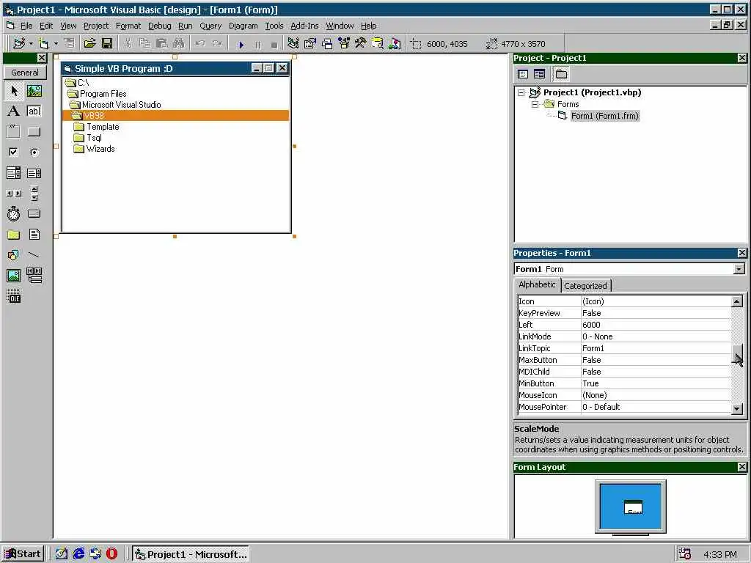This screenshot has height=563, width=751.
Task: Select the Timer control tool
Action: pos(14,214)
